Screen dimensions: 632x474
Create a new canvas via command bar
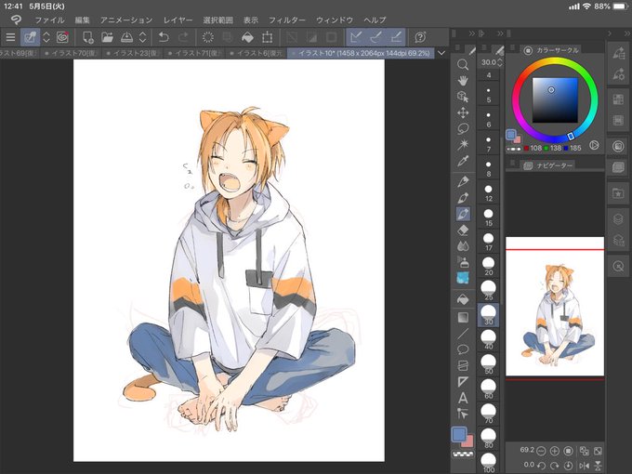click(87, 37)
